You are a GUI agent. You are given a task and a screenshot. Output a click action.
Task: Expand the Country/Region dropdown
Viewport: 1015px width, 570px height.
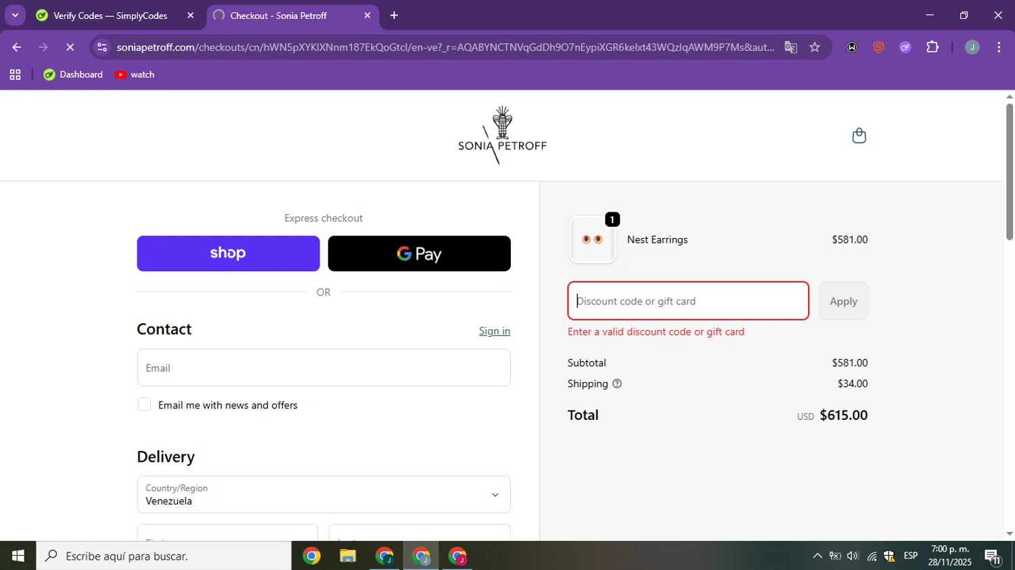coord(323,494)
